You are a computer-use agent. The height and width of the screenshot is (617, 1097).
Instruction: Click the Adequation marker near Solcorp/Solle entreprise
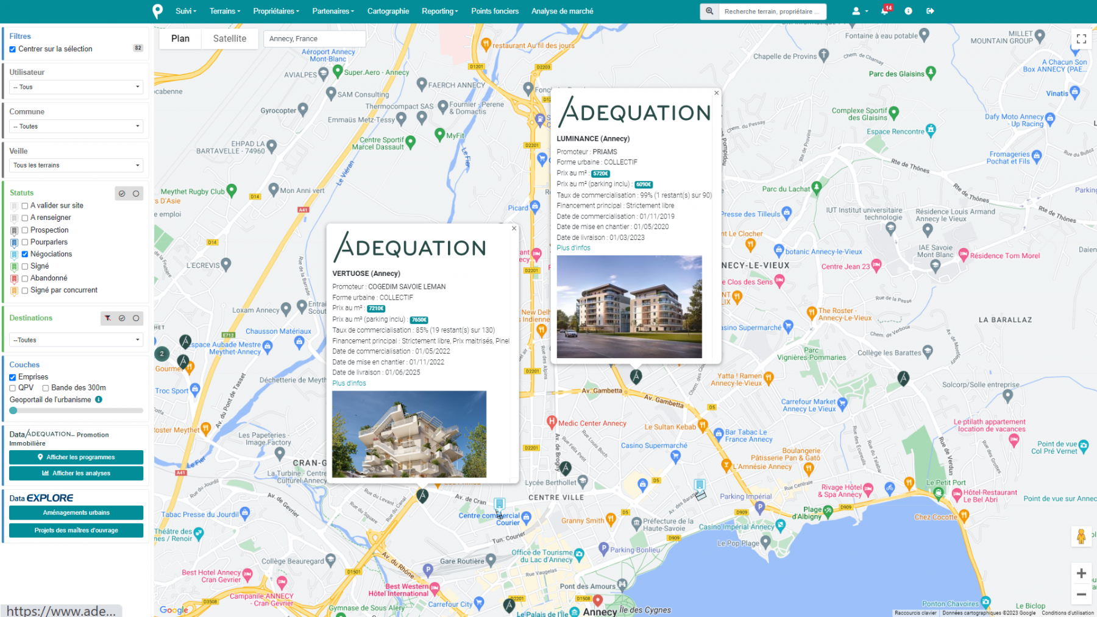click(903, 378)
